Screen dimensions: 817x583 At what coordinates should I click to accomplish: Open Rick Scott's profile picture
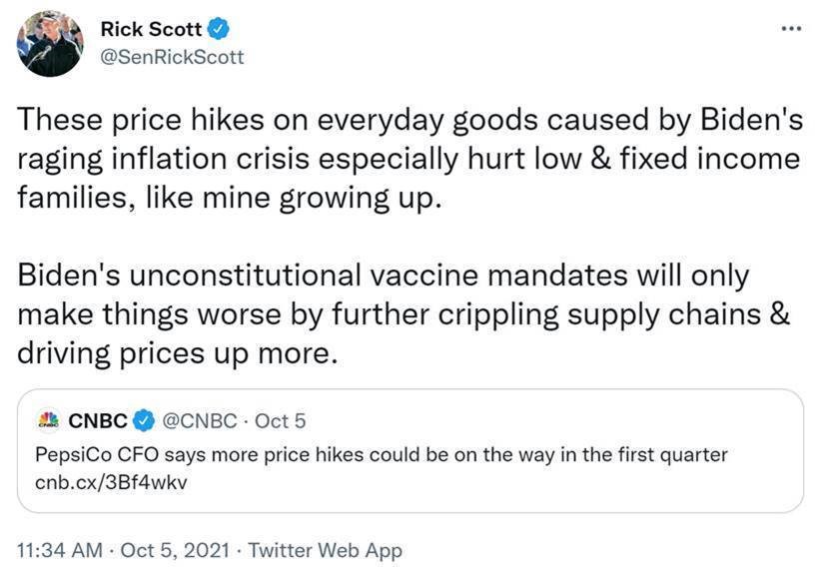50,43
